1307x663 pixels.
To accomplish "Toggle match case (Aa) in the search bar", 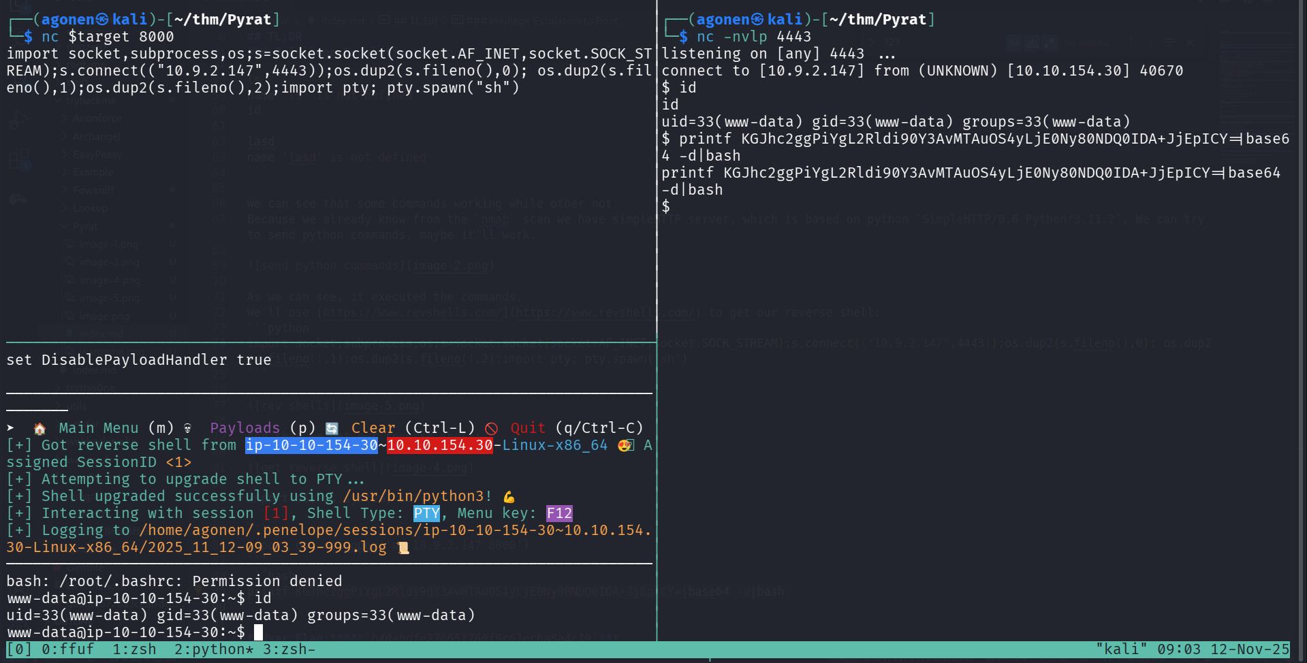I will point(1013,42).
